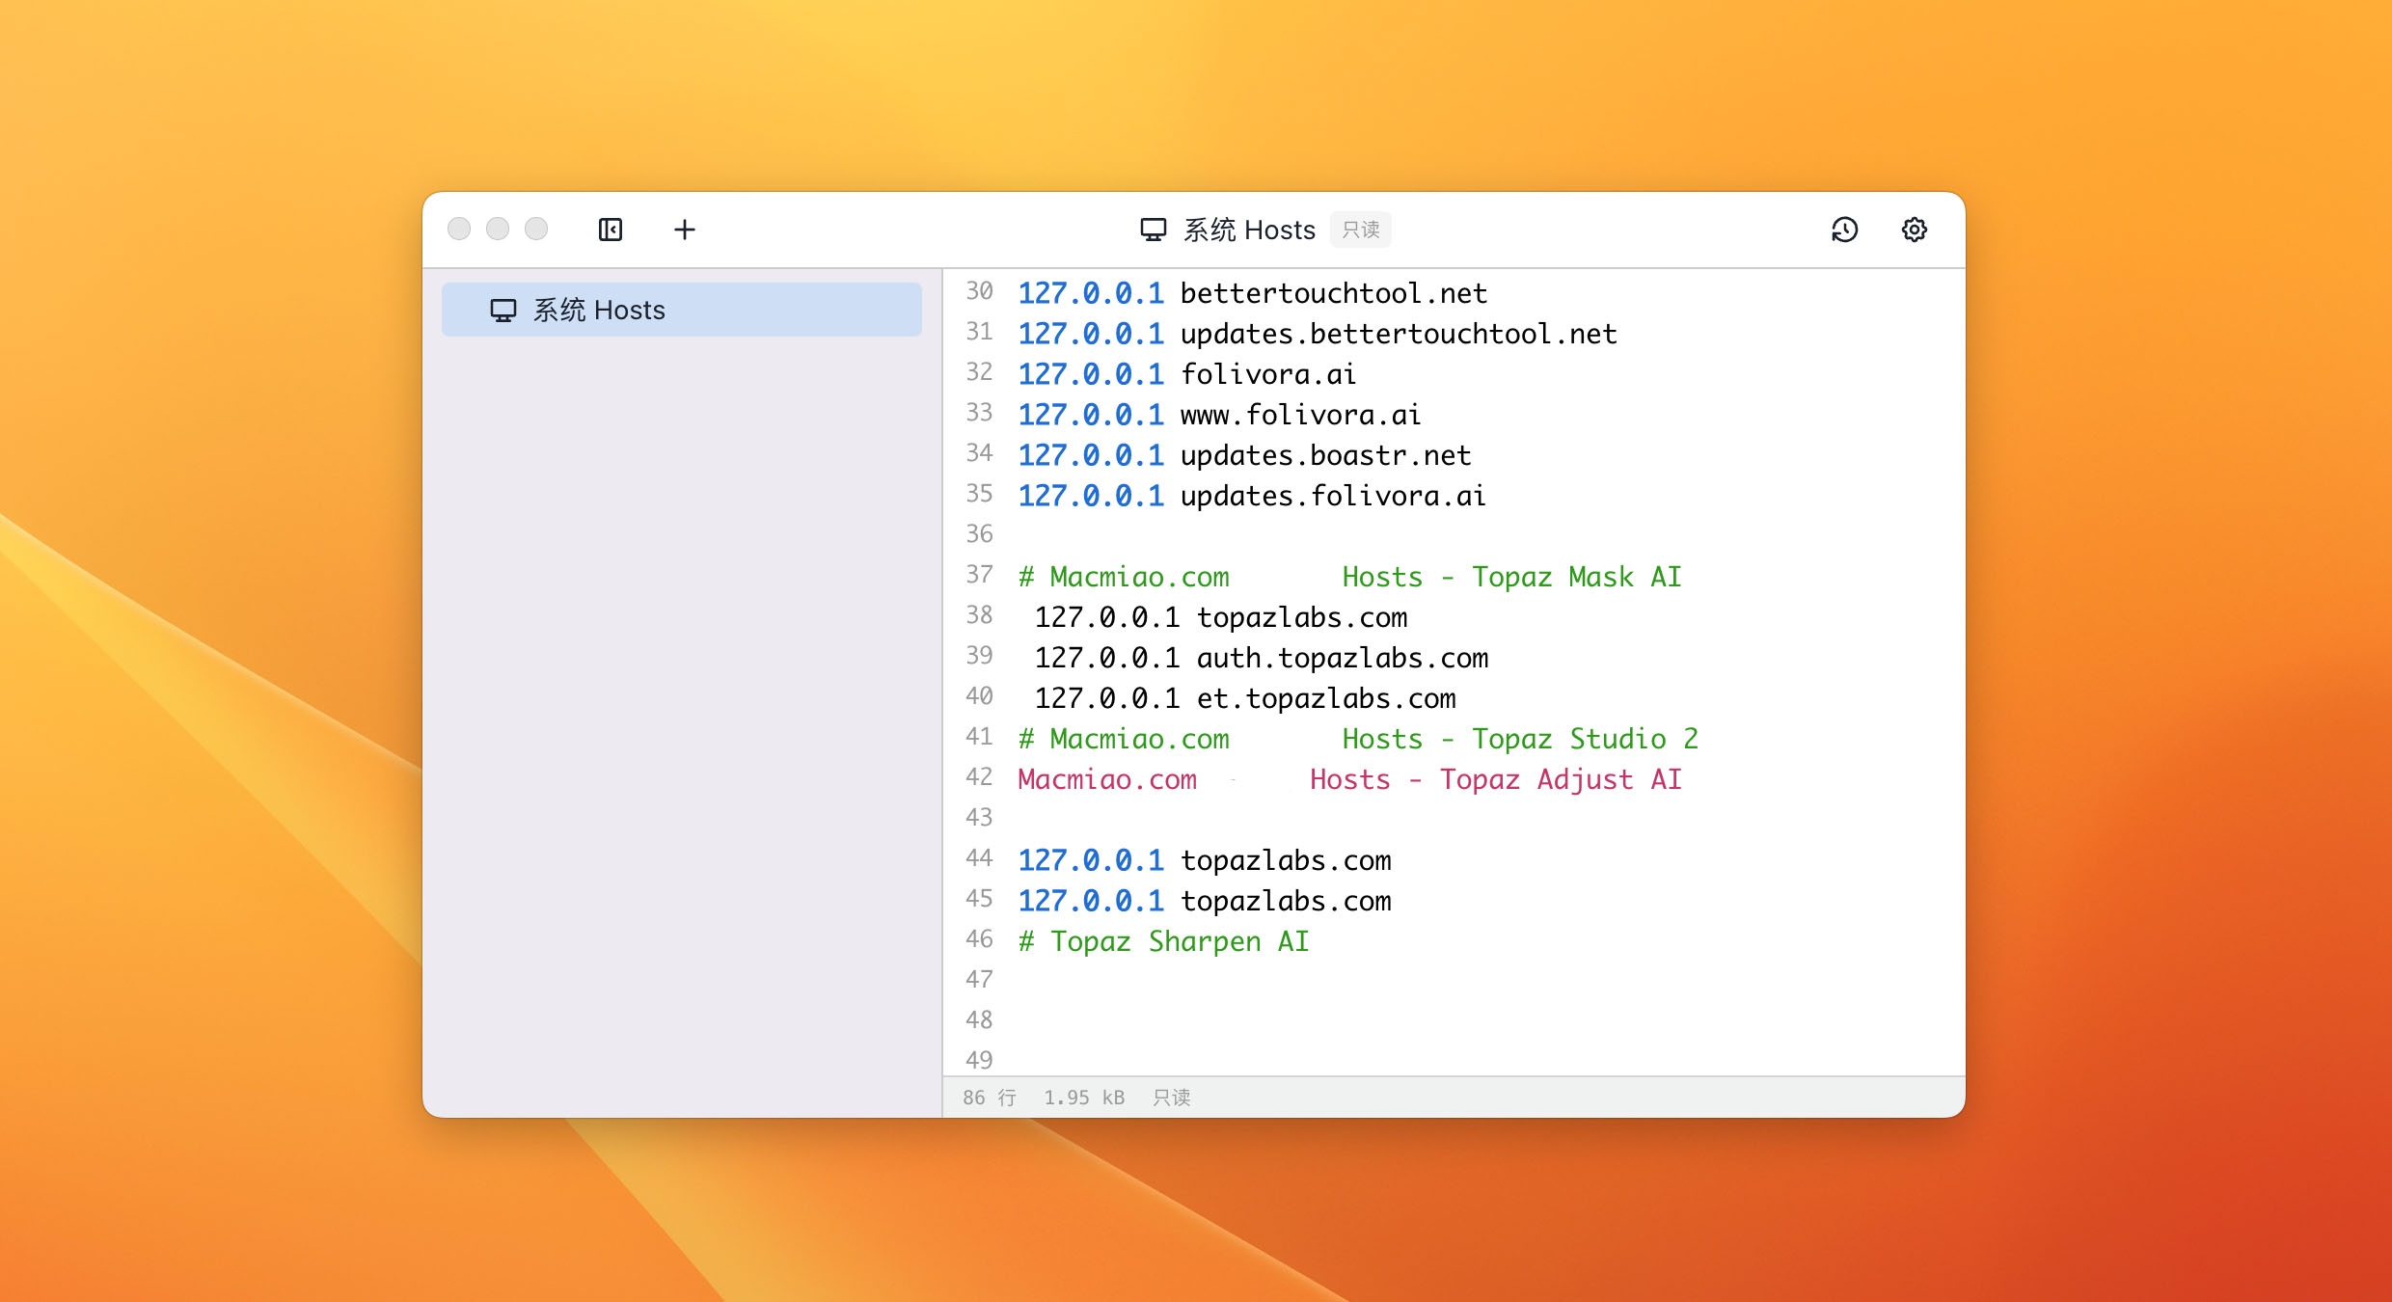Open settings gear icon

(x=1915, y=230)
